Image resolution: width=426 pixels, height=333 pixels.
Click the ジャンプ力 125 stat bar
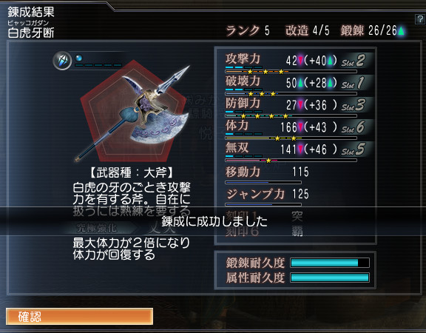(x=263, y=204)
